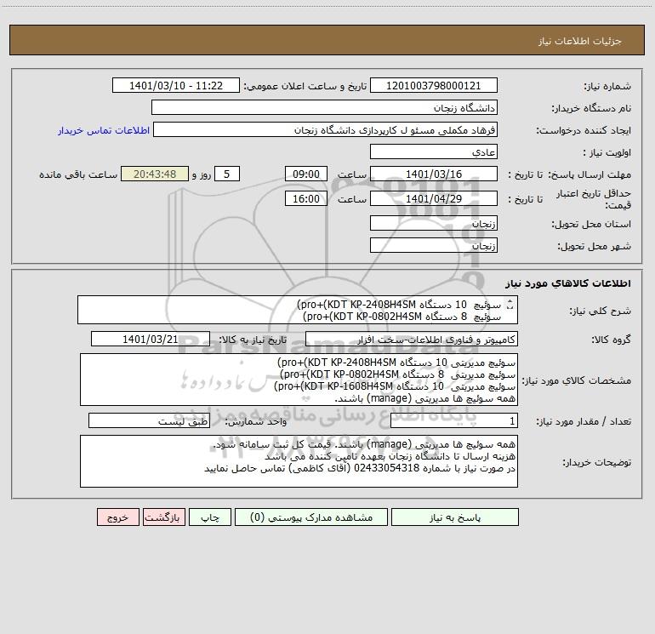655x634 pixels.
Task: Click the 'تعداد / مقدار مورد نیاز:' label
Action: pyautogui.click(x=584, y=421)
